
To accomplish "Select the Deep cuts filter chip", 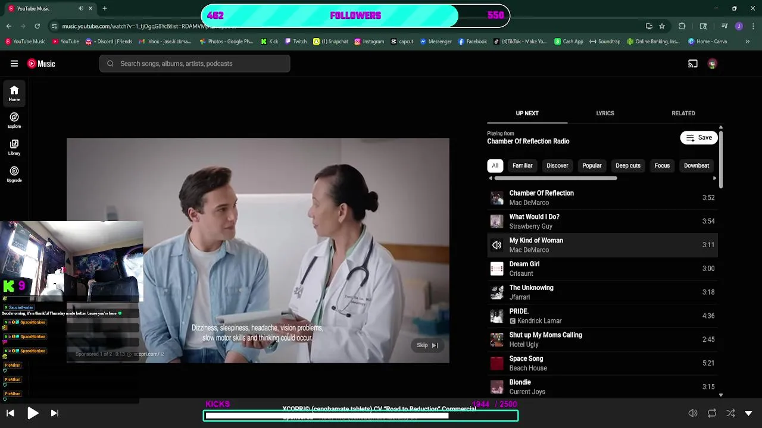I will click(628, 166).
